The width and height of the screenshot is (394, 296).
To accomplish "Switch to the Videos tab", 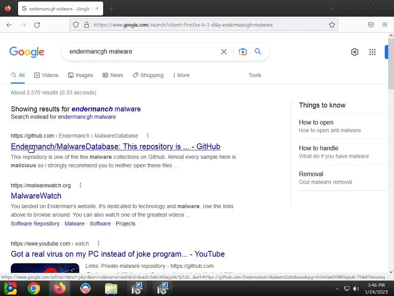I will (46, 75).
